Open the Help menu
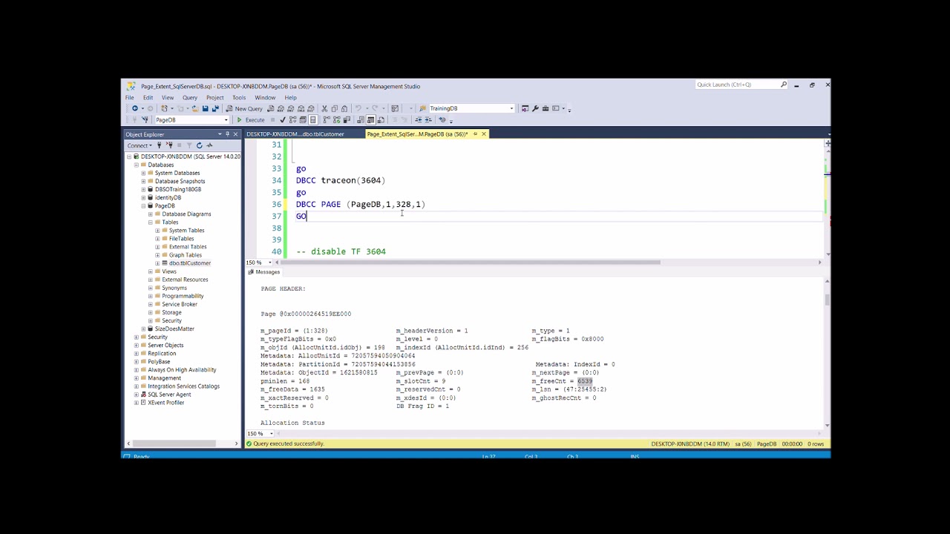This screenshot has height=534, width=950. tap(290, 97)
